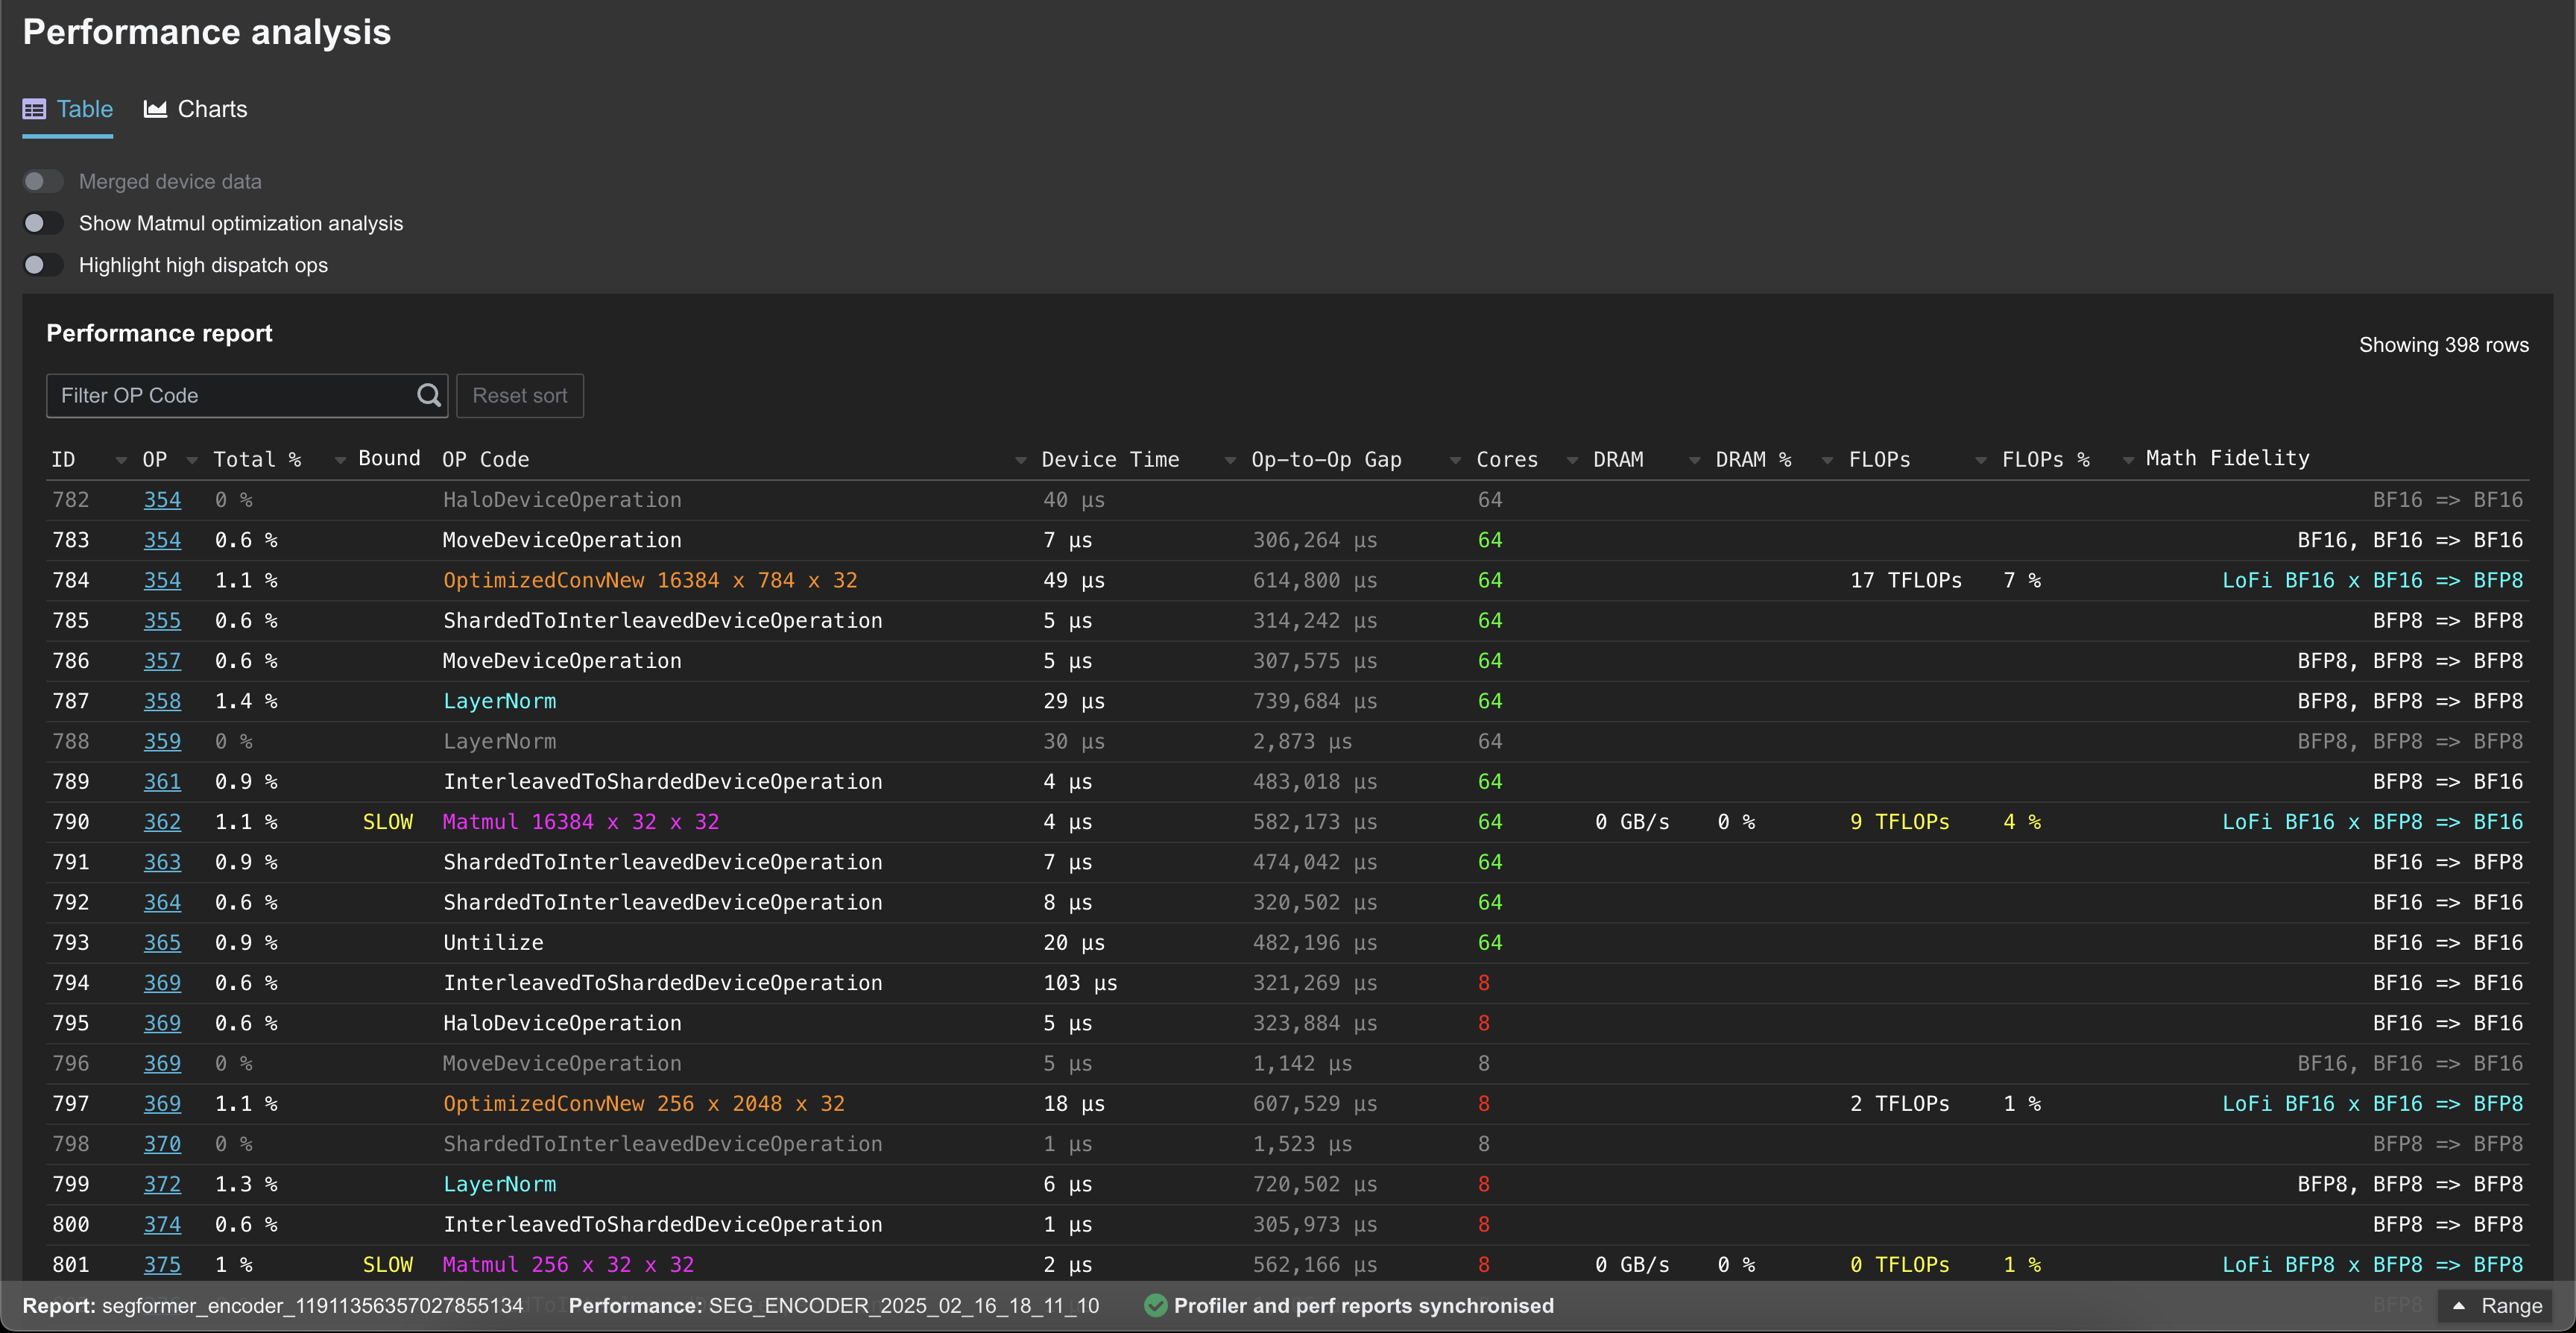Click the table grid icon beside Table
This screenshot has height=1333, width=2576.
tap(34, 108)
